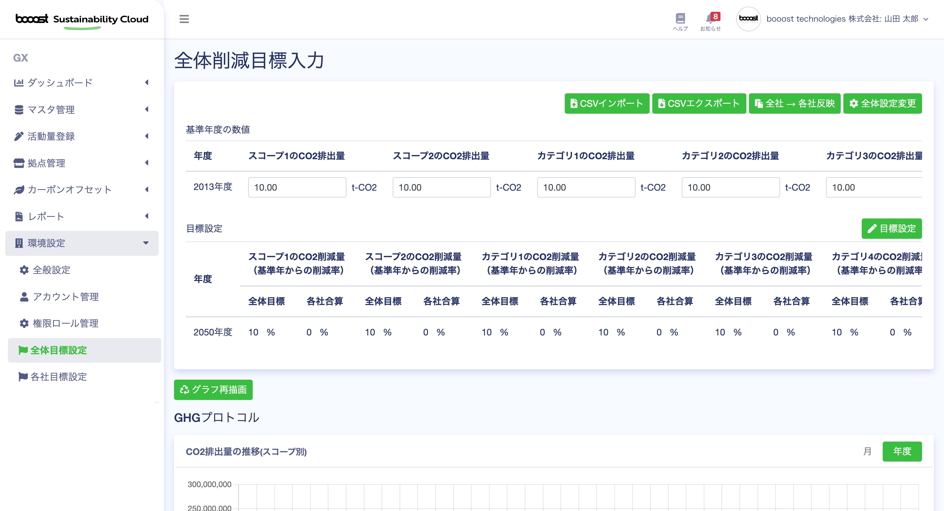Image resolution: width=944 pixels, height=511 pixels.
Task: Open the 権限ロール管理 menu item
Action: (x=84, y=323)
